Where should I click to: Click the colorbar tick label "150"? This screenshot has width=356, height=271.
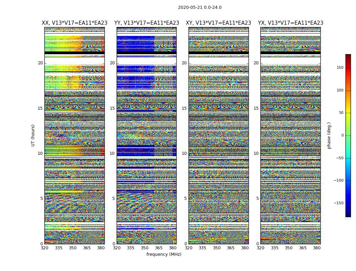click(x=340, y=67)
